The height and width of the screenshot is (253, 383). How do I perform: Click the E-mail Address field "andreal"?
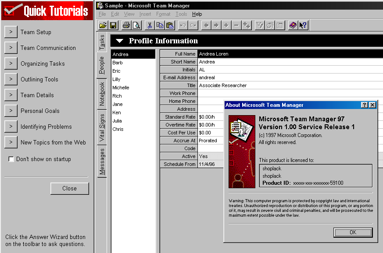click(290, 77)
